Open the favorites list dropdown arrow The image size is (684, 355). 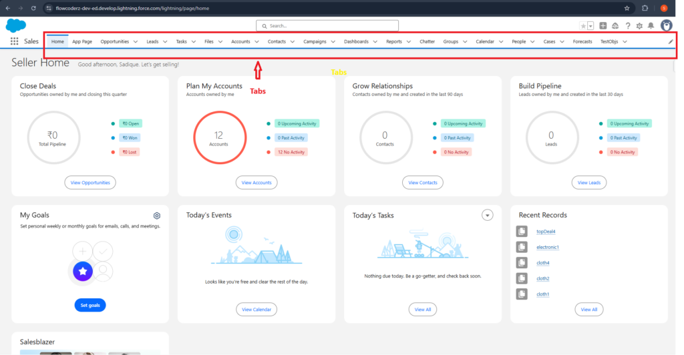point(590,26)
